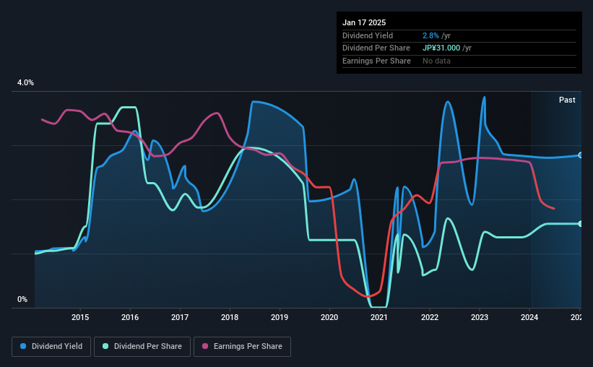Click the blue Dividend Yield legend dot
The height and width of the screenshot is (367, 593).
pyautogui.click(x=23, y=346)
